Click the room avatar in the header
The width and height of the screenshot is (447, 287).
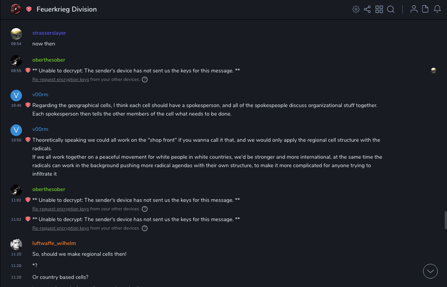pyautogui.click(x=16, y=9)
